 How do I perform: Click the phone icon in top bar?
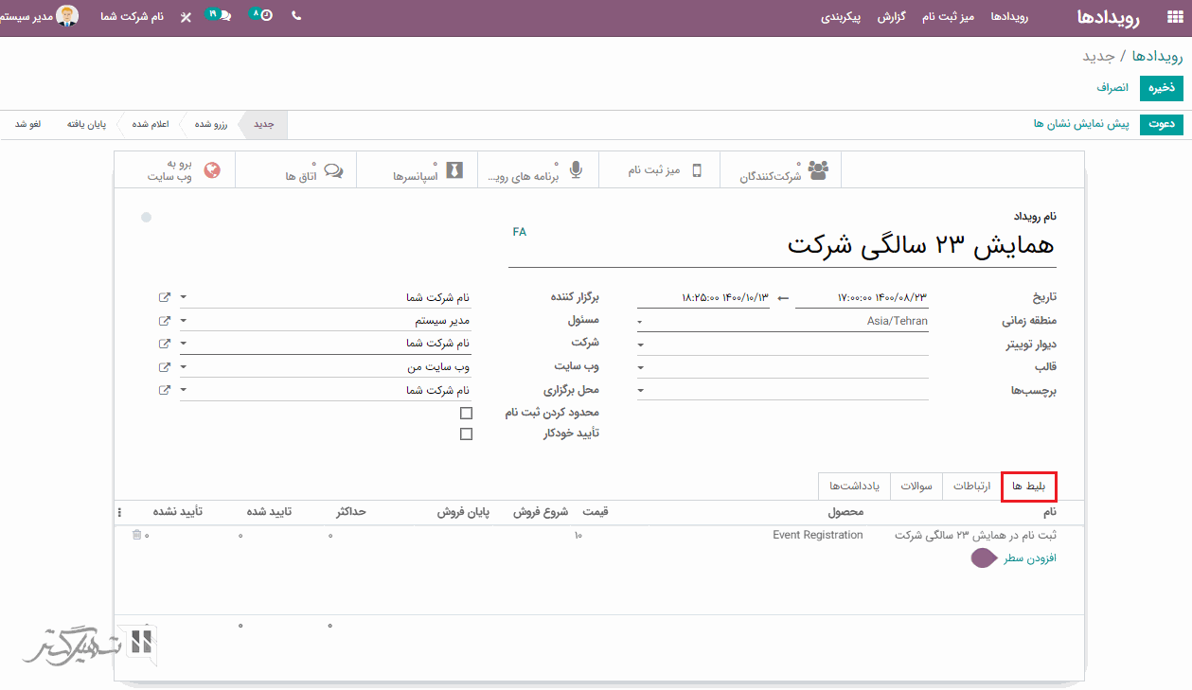tap(296, 16)
